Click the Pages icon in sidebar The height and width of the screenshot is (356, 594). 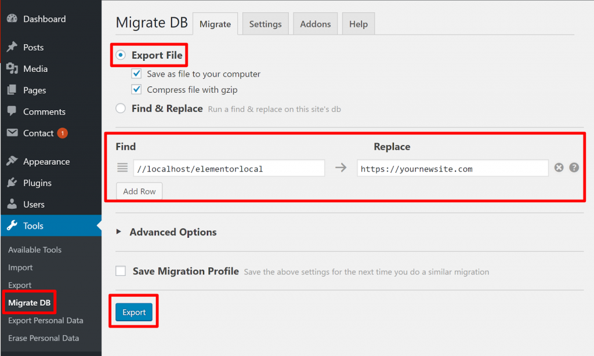pos(12,90)
